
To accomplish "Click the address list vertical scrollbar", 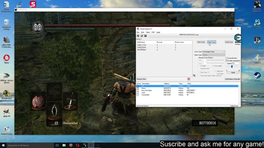I will point(239,95).
